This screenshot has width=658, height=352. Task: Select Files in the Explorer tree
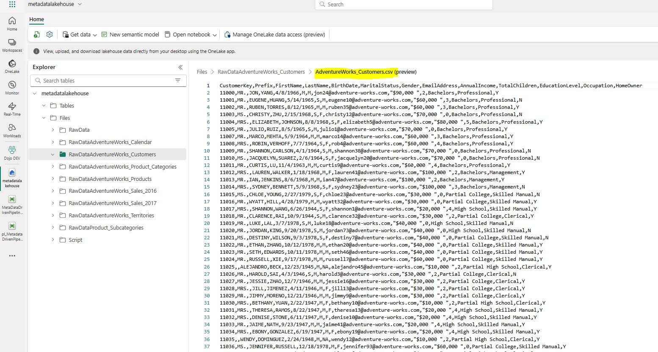click(65, 118)
